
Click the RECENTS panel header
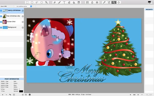pos(149,9)
